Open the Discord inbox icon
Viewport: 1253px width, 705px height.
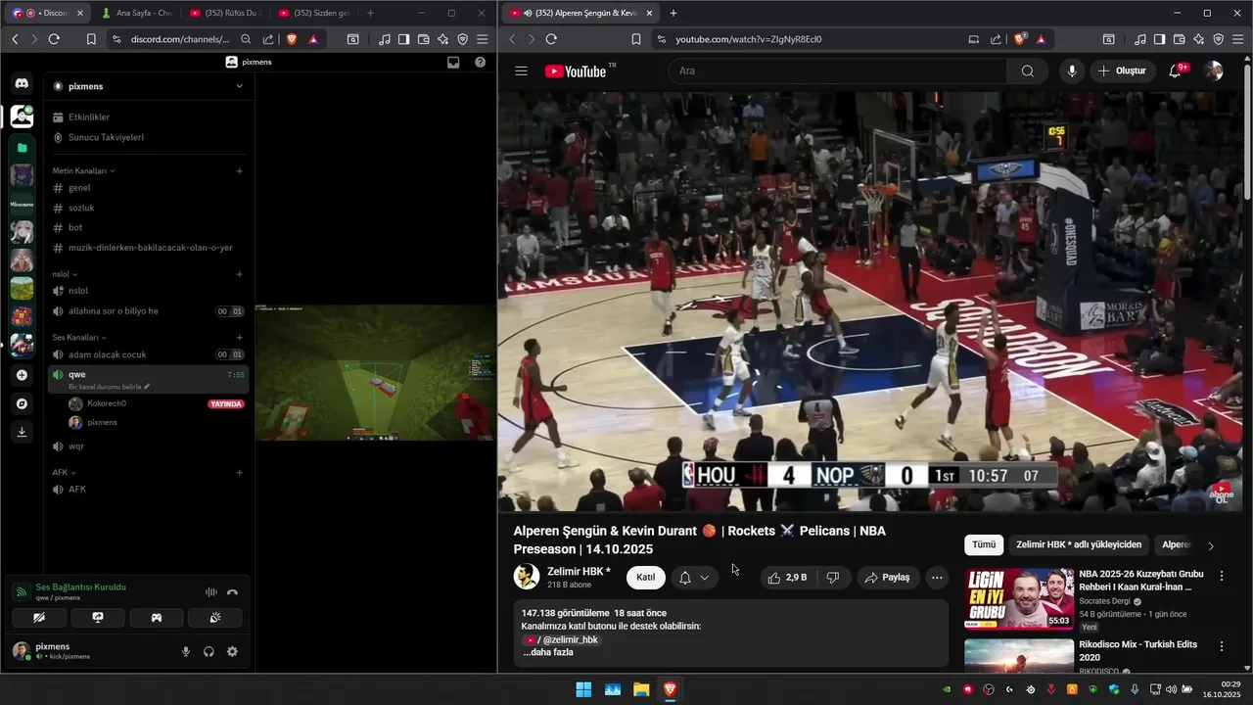[453, 62]
